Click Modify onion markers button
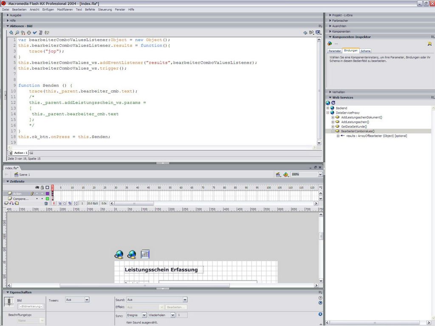 point(76,203)
